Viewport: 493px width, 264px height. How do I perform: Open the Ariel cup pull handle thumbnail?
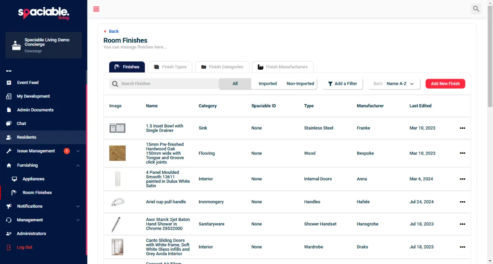pyautogui.click(x=117, y=202)
